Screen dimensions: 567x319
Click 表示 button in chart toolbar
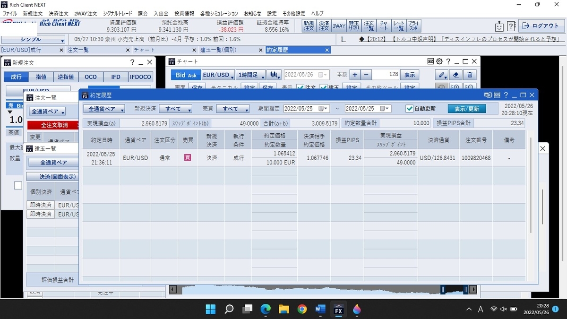(410, 75)
